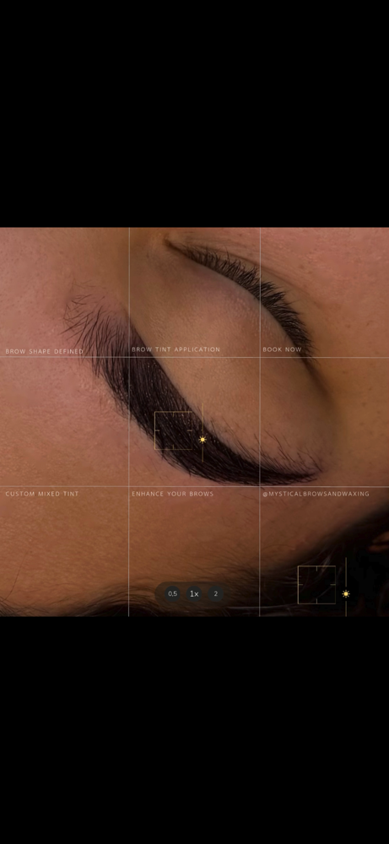
Task: Tap the @MYSTICALBROWSANDWAXING handle
Action: (316, 494)
